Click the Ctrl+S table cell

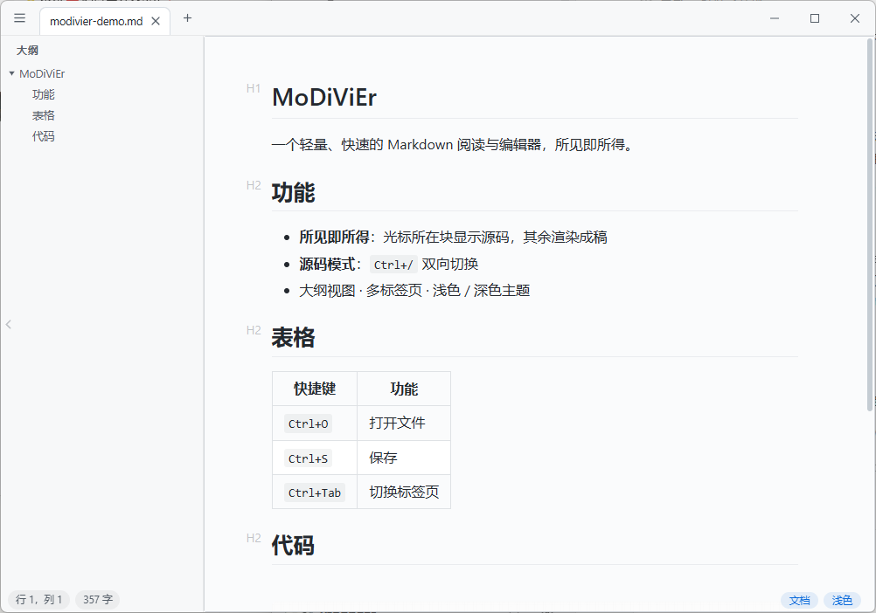point(315,458)
